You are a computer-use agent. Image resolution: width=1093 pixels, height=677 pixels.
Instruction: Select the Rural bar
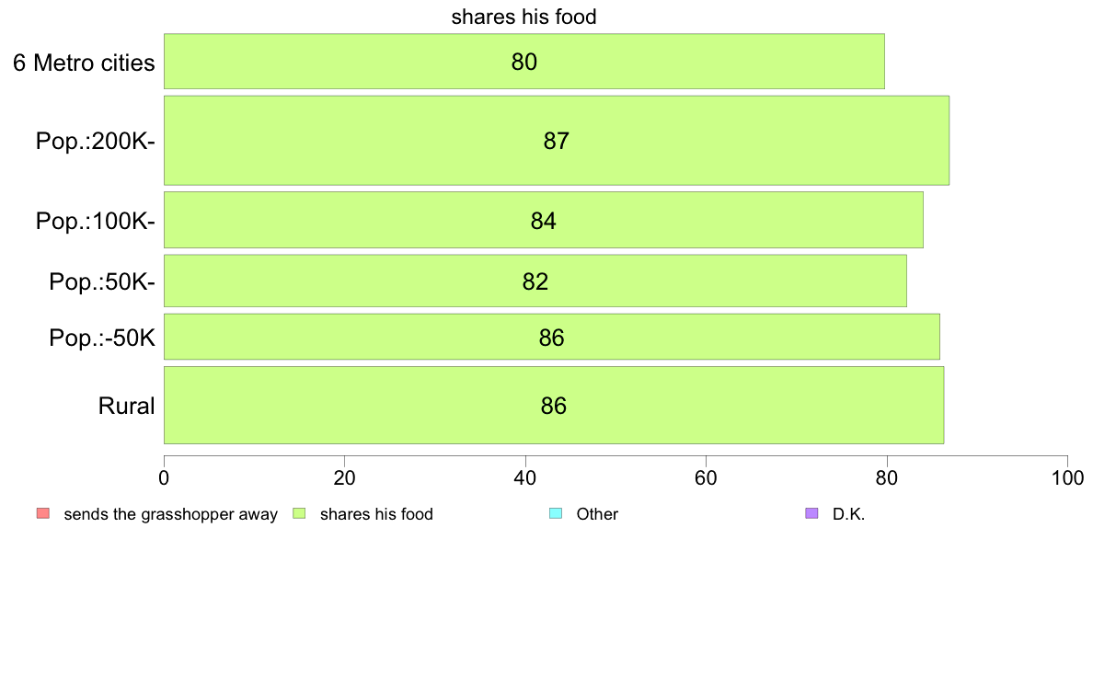554,405
